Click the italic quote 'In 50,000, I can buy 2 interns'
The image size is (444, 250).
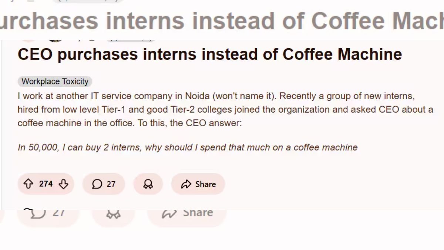187,147
